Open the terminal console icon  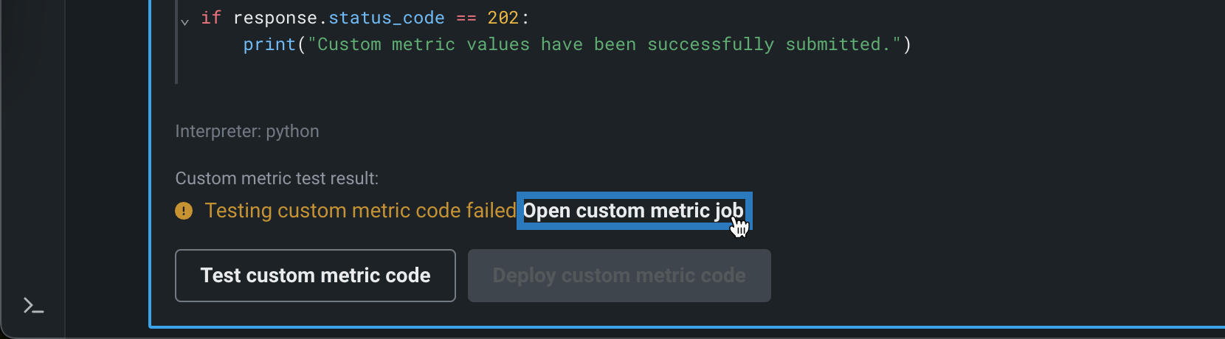[x=33, y=305]
